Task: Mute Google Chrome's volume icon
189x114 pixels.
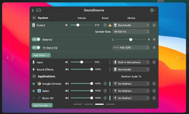Action: [67, 84]
